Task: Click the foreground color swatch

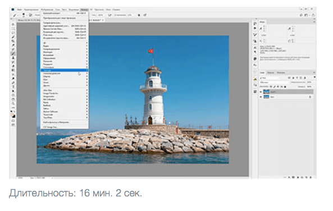Action: (x=12, y=115)
